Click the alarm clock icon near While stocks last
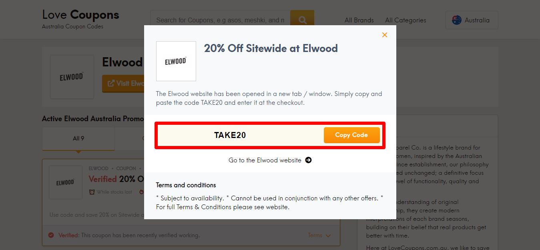Screen dimensions: 540x250 (92, 192)
